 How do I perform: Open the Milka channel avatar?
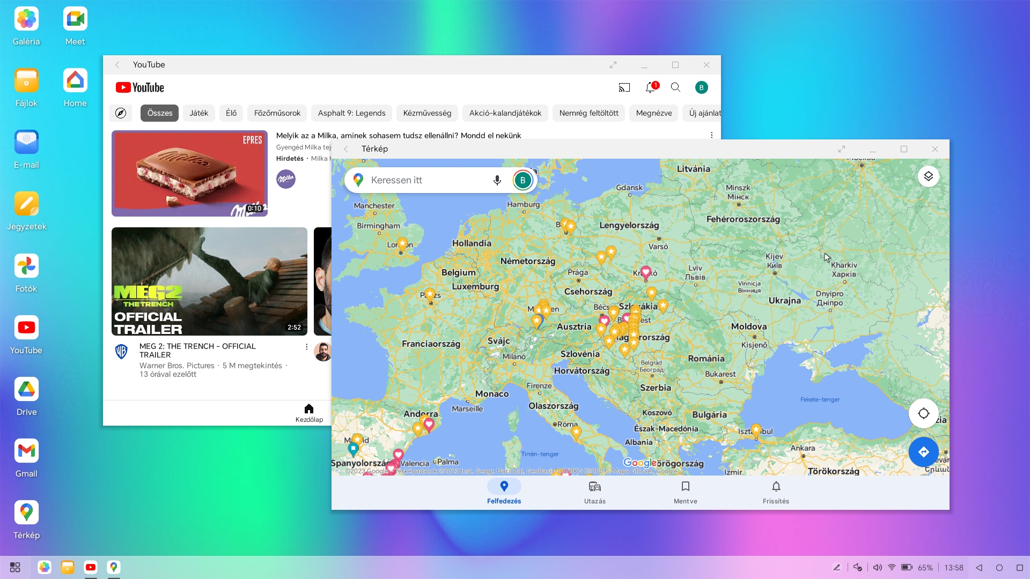coord(286,179)
